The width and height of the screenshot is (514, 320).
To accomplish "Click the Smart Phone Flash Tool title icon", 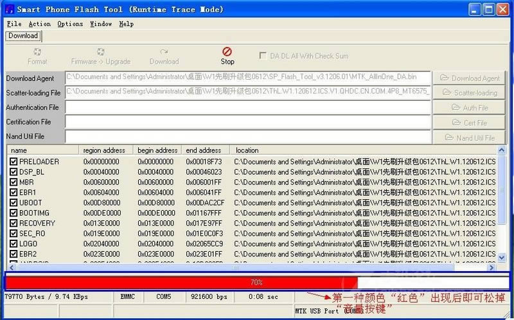I will tap(8, 9).
